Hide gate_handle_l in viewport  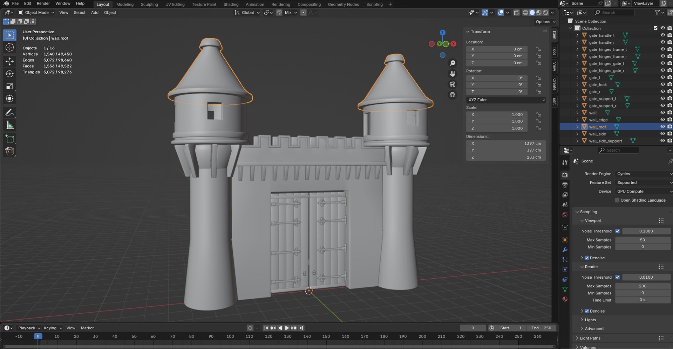(662, 35)
